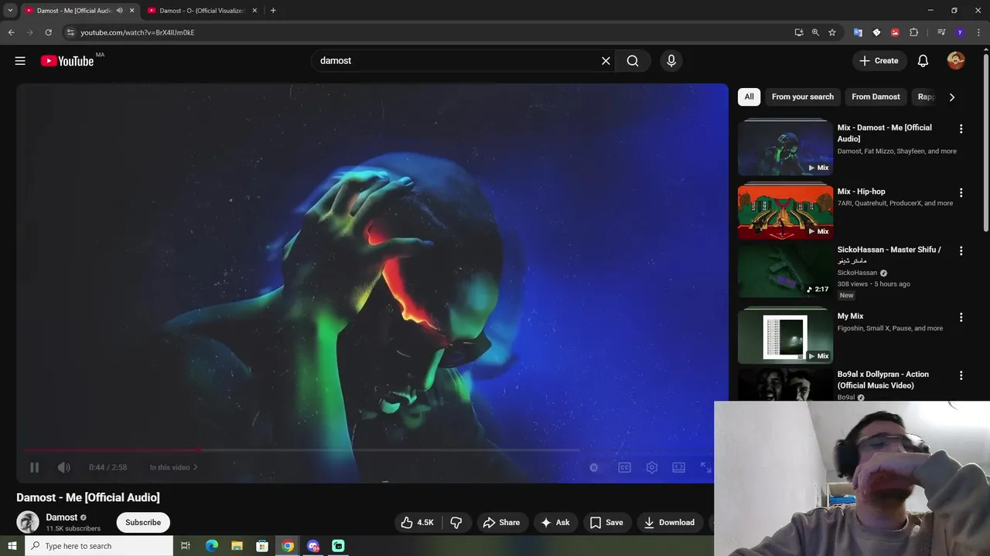
Task: Open options for Mix - Hip-hop
Action: point(961,192)
